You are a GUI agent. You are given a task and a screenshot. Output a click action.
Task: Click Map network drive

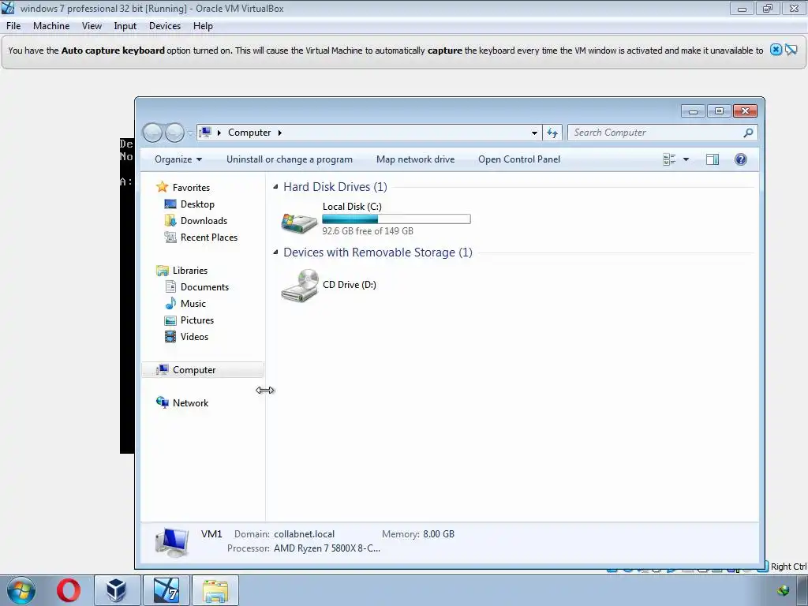pos(415,159)
